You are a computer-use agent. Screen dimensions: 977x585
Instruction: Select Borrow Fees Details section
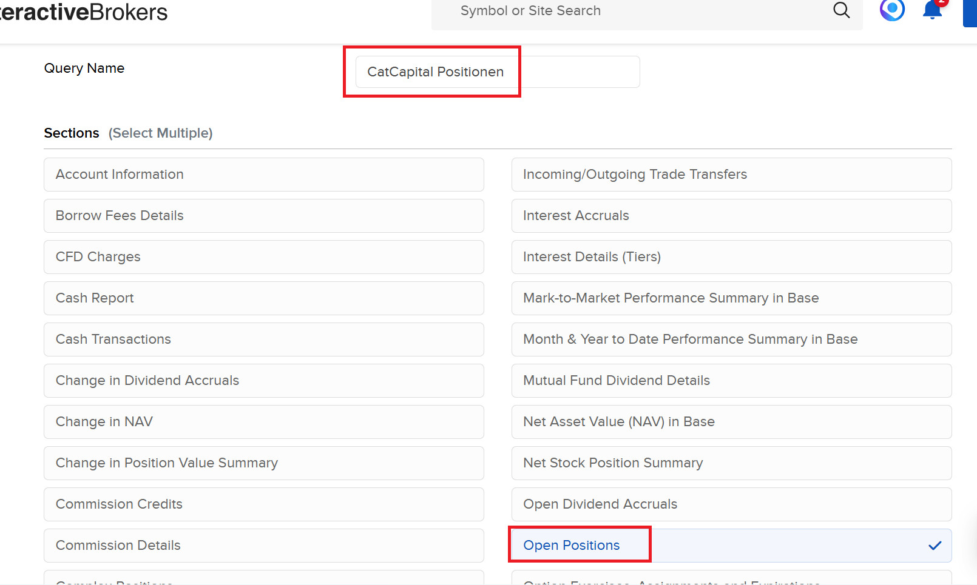[x=263, y=216]
